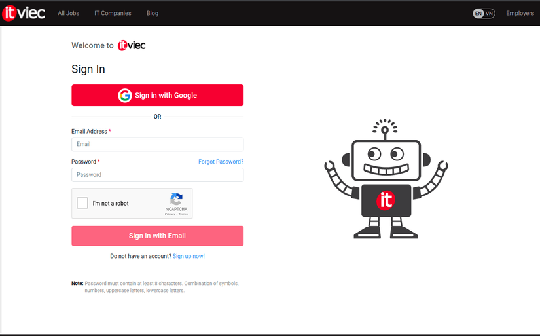Open the IT Companies menu
Viewport: 540px width, 336px height.
point(113,13)
